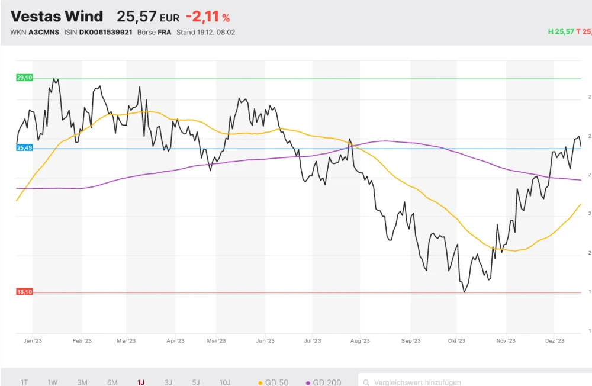This screenshot has width=592, height=386.
Task: Toggle the GD 200 moving average line
Action: point(326,382)
